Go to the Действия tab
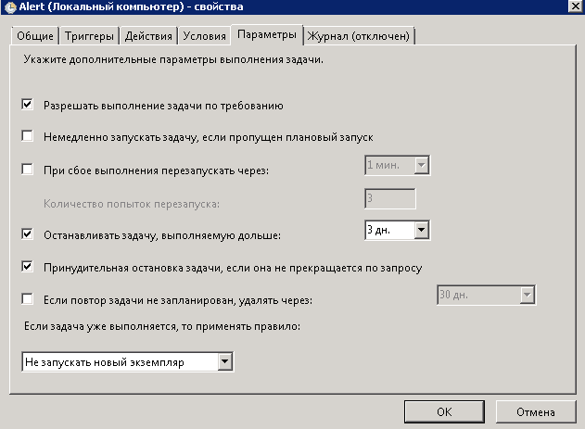 coord(148,36)
